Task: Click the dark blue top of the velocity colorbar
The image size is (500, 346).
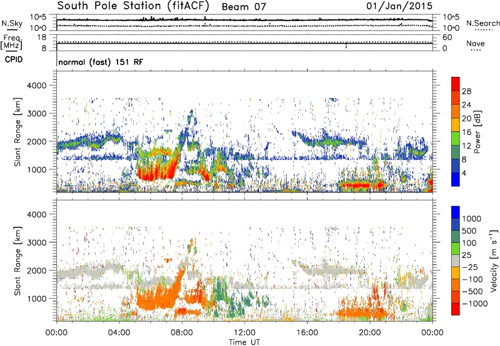Action: (456, 212)
